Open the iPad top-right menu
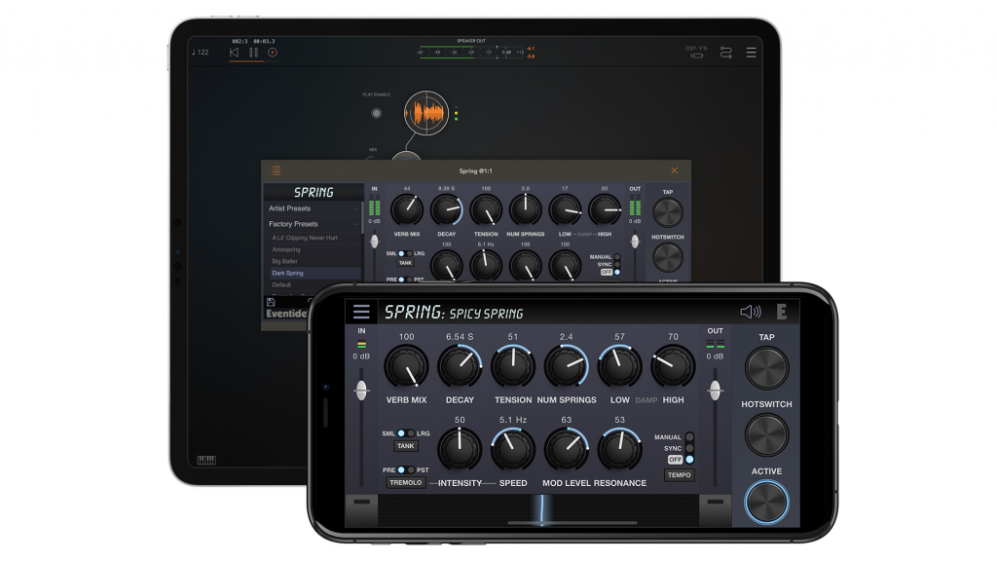 click(x=752, y=50)
